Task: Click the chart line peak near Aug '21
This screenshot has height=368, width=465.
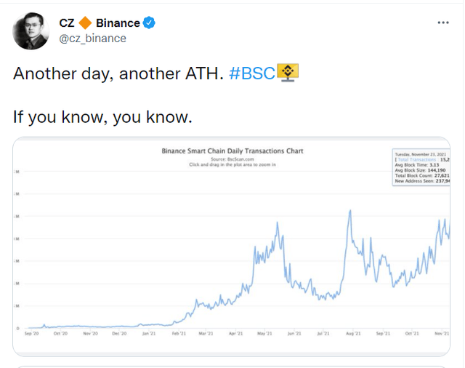Action: pos(350,211)
